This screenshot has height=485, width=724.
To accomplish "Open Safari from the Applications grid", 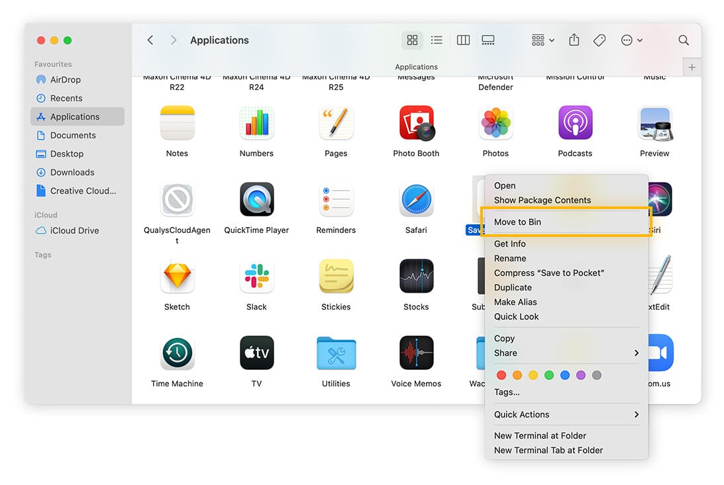I will [416, 199].
